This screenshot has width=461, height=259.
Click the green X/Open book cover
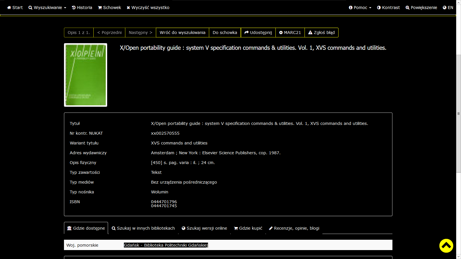point(86,75)
